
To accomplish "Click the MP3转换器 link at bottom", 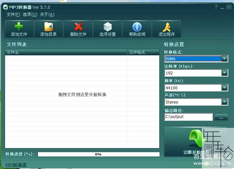I will (x=16, y=165).
